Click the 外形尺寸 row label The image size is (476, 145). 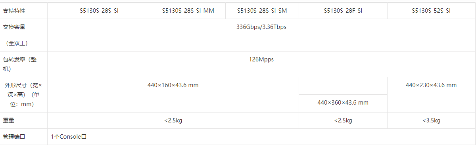click(23, 95)
